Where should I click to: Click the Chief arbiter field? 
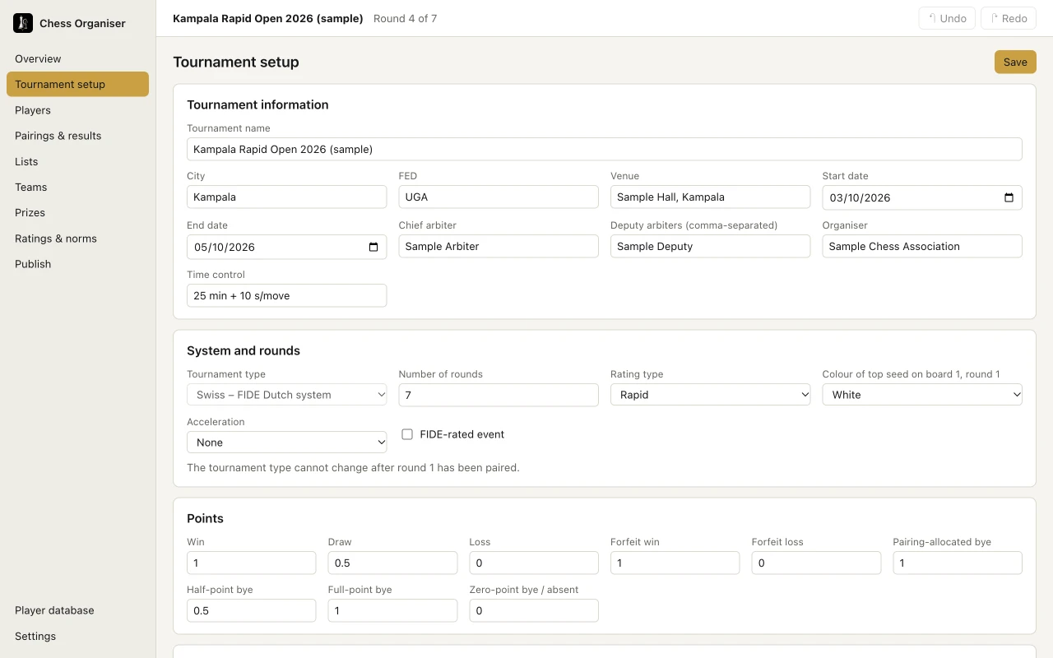pyautogui.click(x=499, y=246)
